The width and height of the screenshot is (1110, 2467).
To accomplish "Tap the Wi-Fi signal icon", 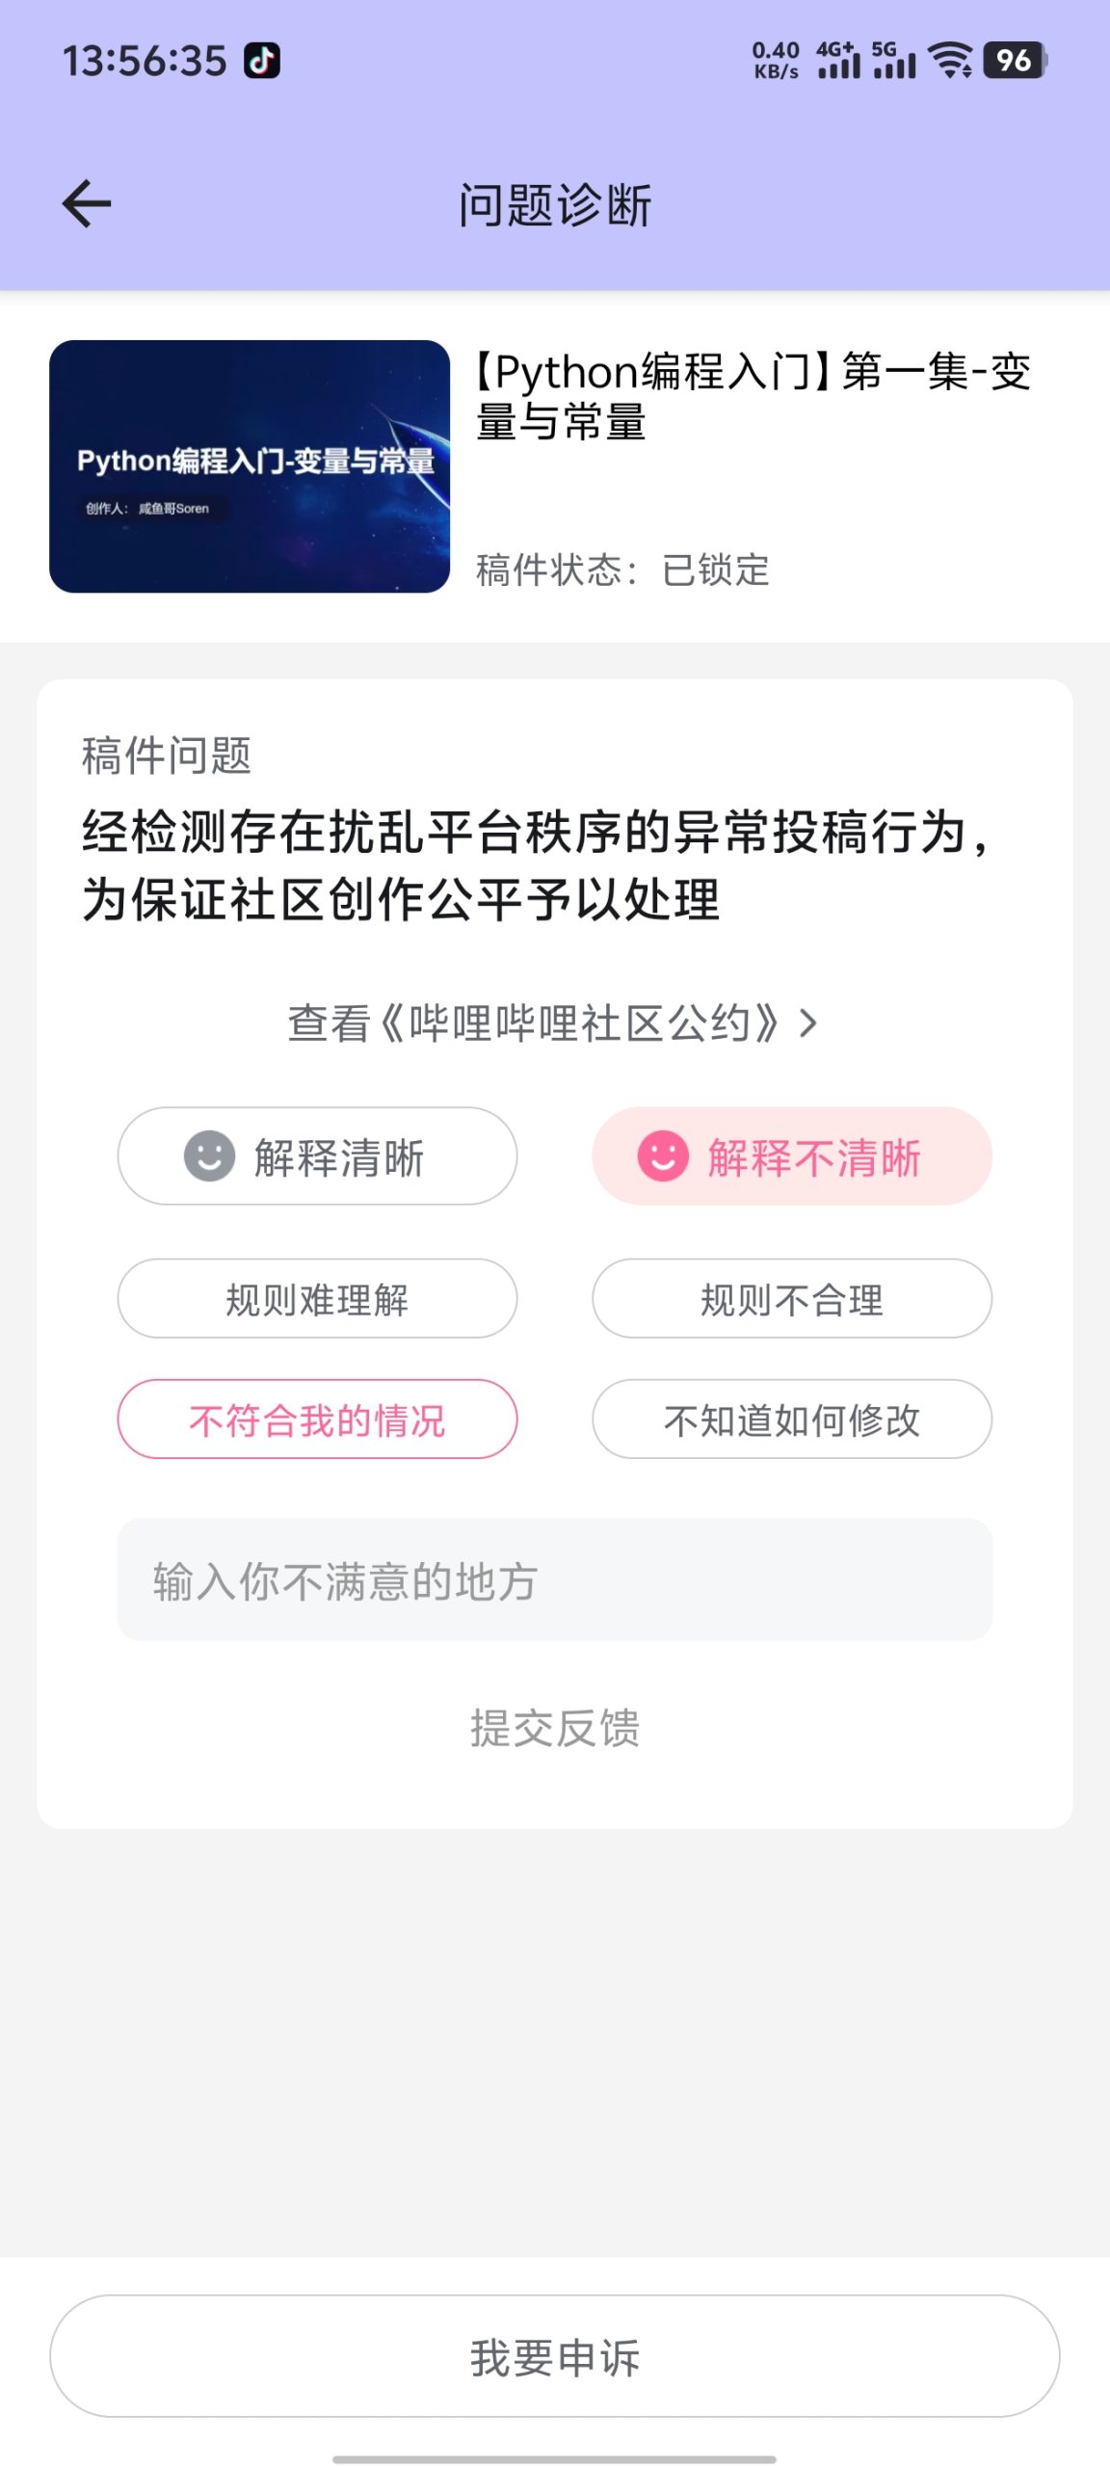I will [x=950, y=61].
